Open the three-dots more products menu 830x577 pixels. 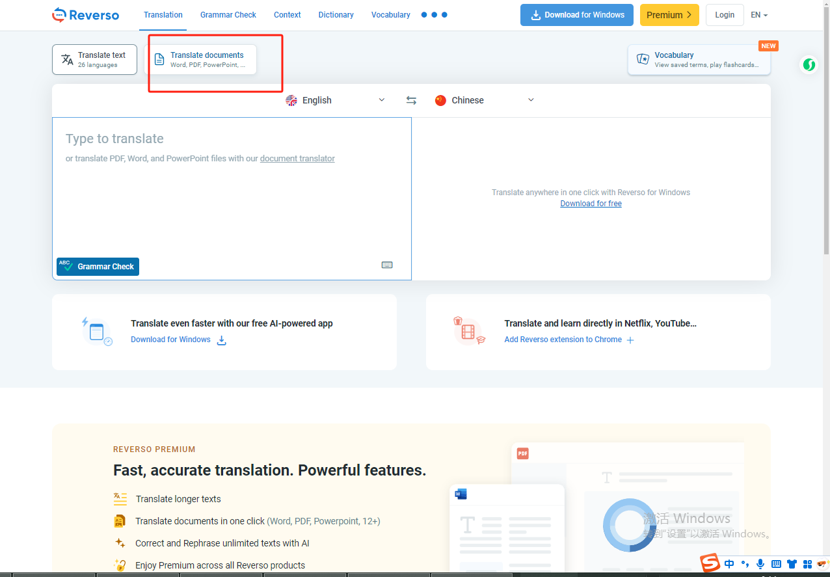434,14
